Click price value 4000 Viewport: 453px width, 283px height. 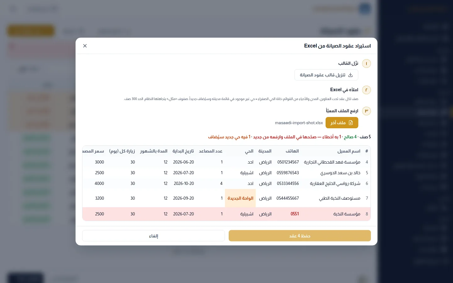[99, 184]
